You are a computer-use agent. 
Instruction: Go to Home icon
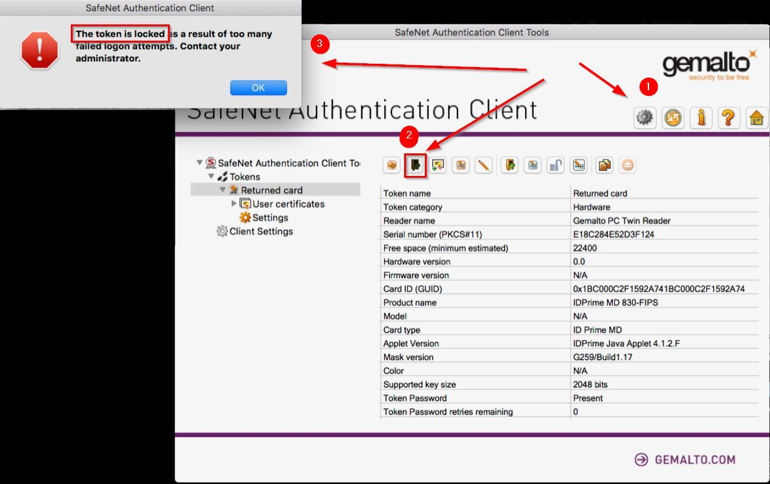click(756, 118)
